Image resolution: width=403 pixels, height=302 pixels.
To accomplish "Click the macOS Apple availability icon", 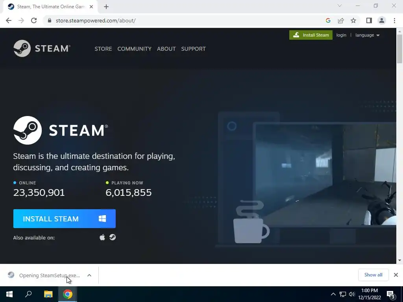I will click(x=102, y=237).
